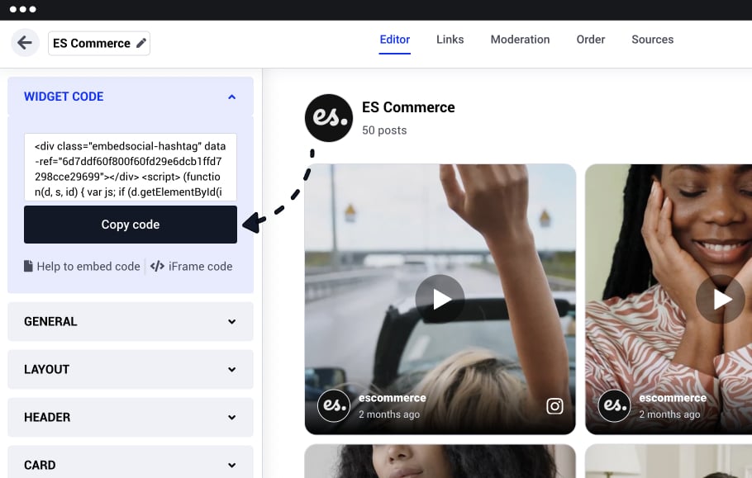
Task: Click the window dots in title bar
Action: point(22,9)
